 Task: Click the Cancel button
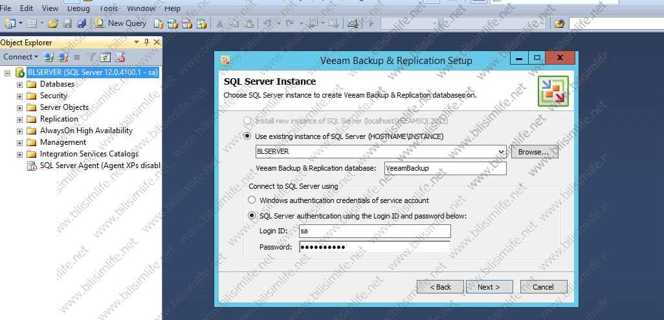[544, 286]
